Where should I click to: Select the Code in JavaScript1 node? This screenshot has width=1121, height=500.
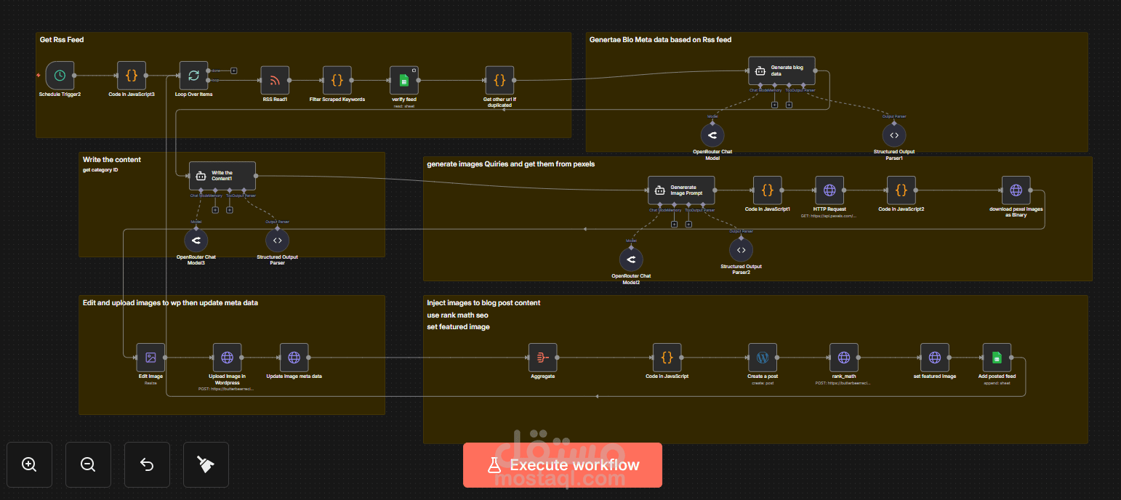[x=768, y=190]
